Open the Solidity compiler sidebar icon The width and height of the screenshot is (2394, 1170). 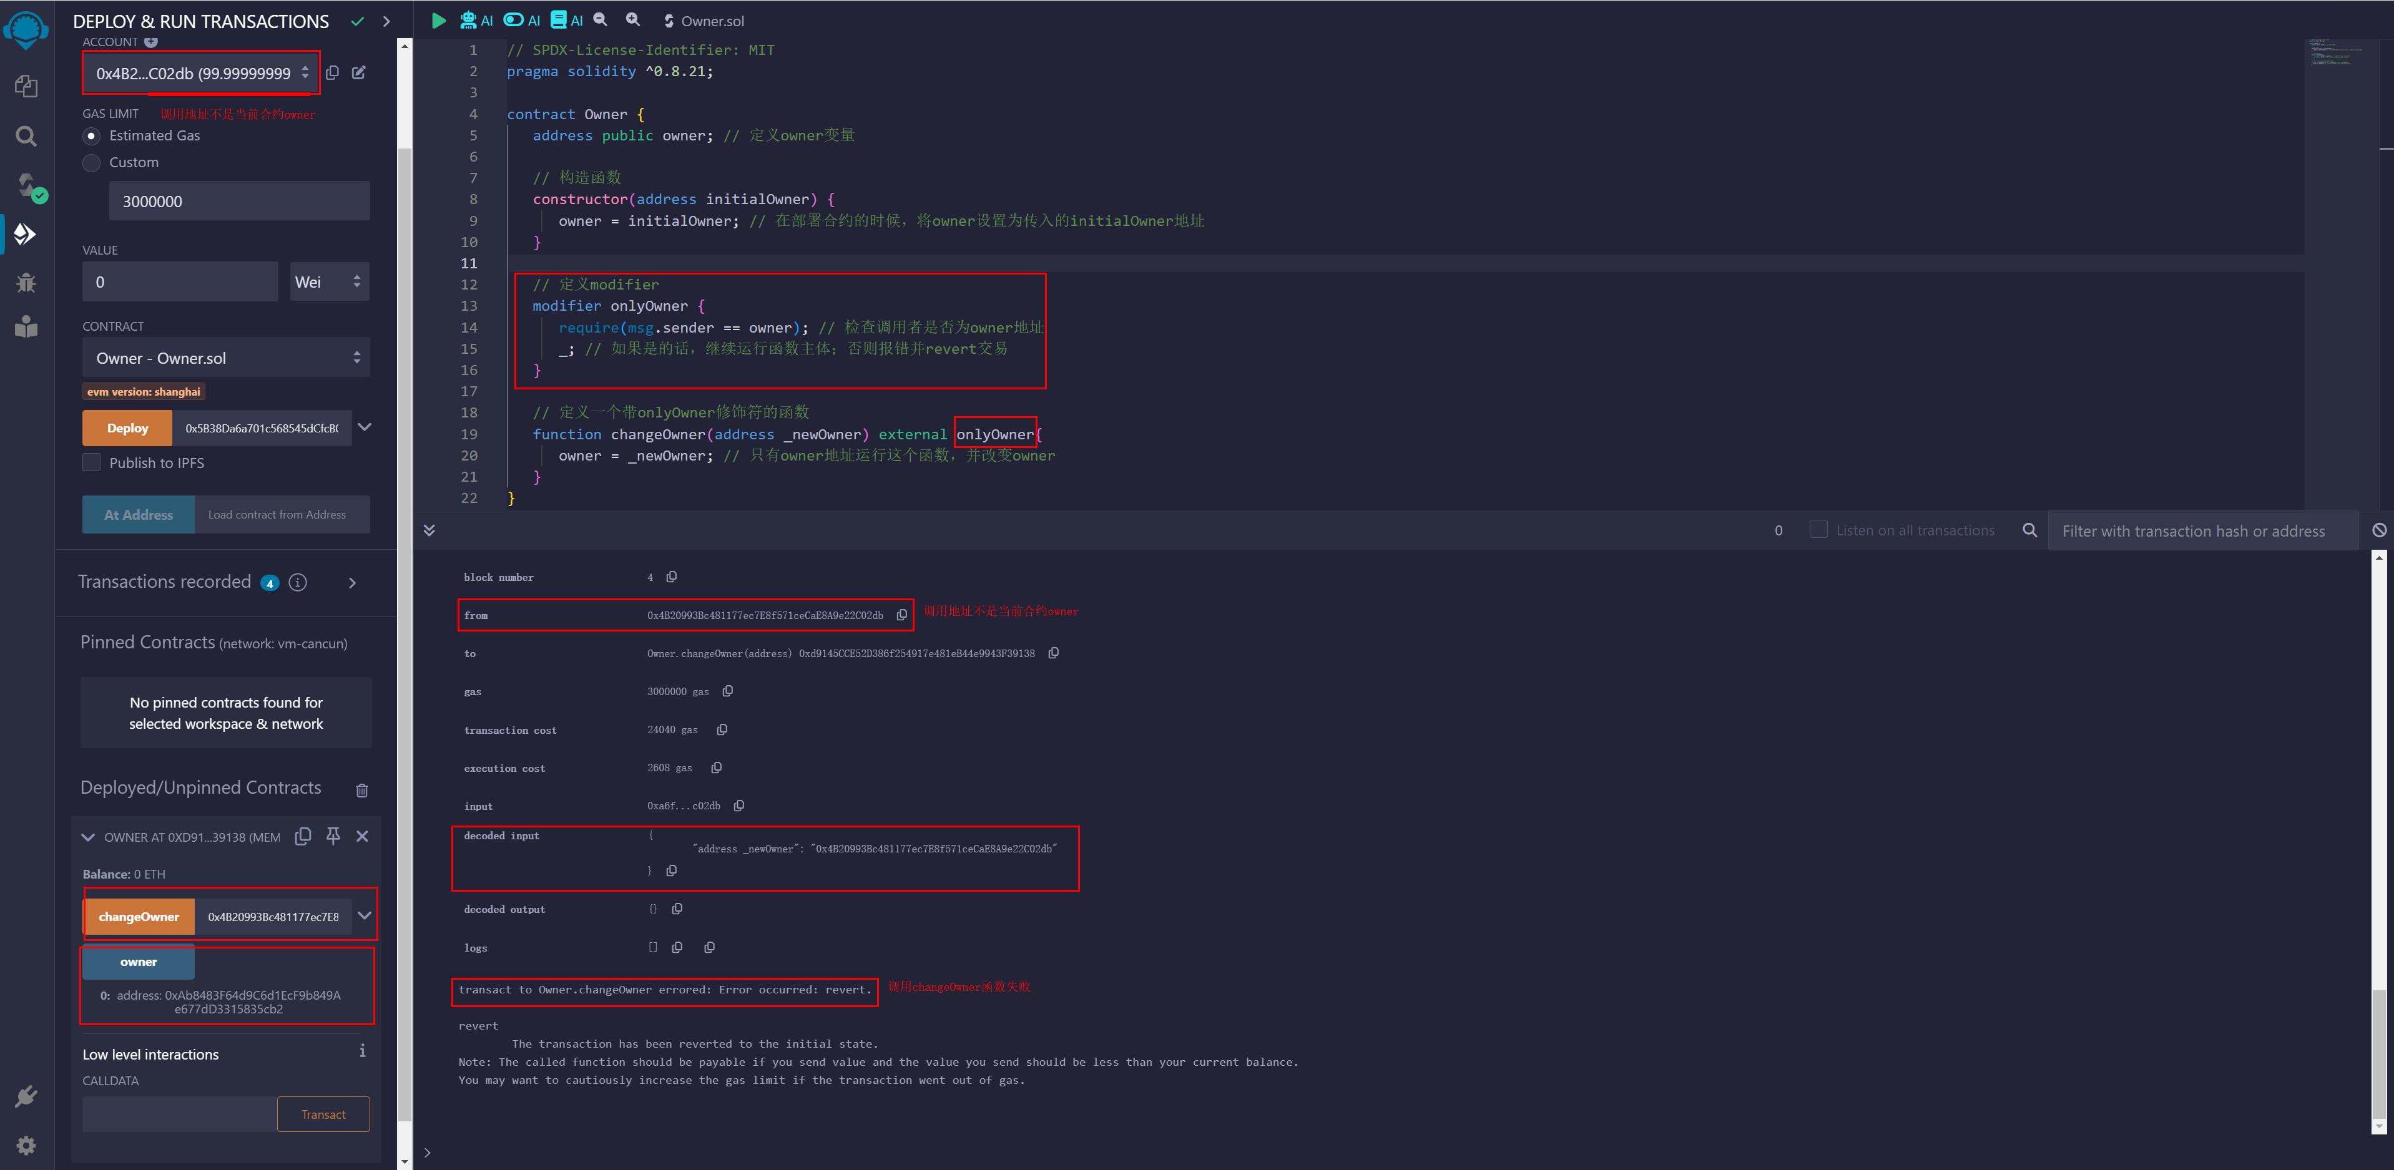(26, 185)
